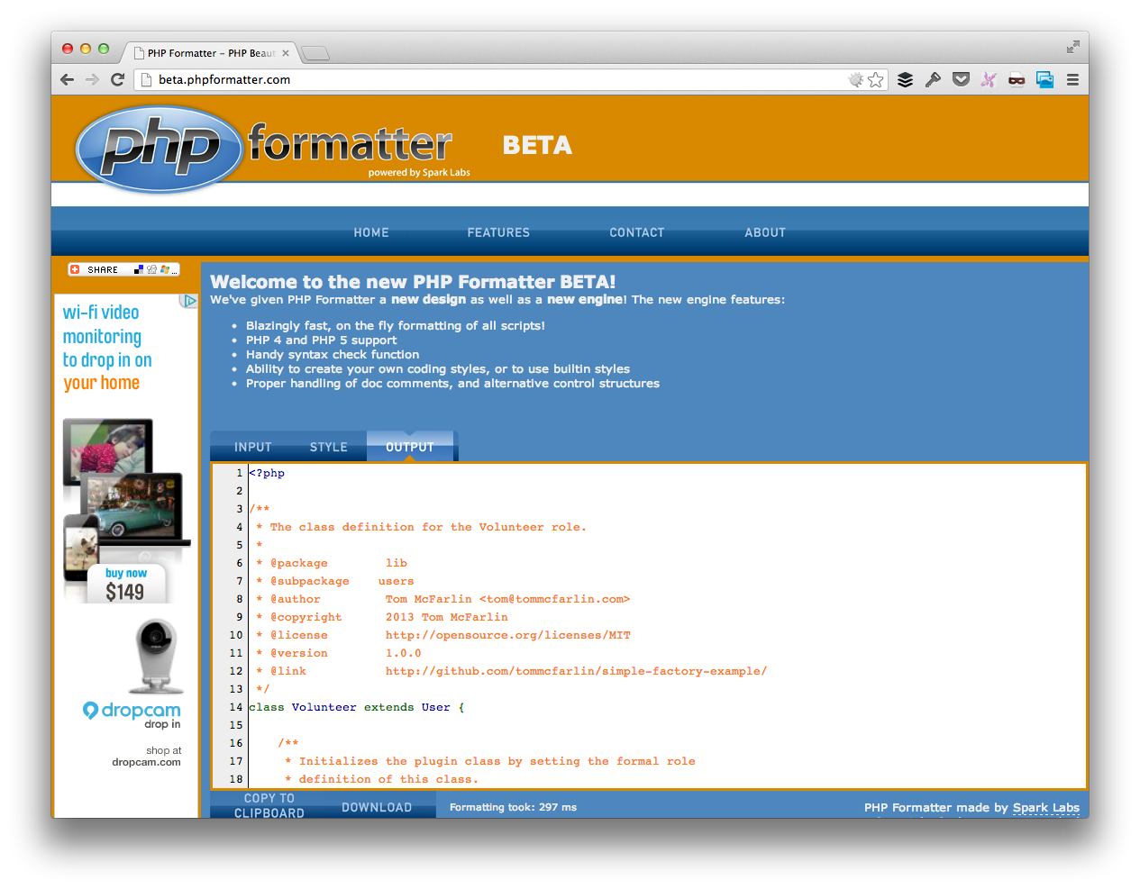Switch to the INPUT tab
This screenshot has height=889, width=1140.
[252, 447]
